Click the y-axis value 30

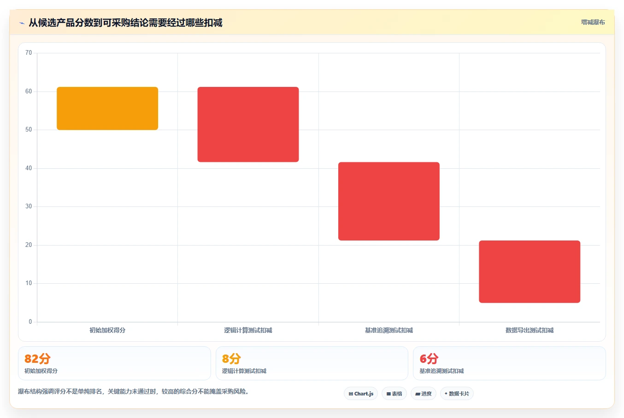point(29,206)
